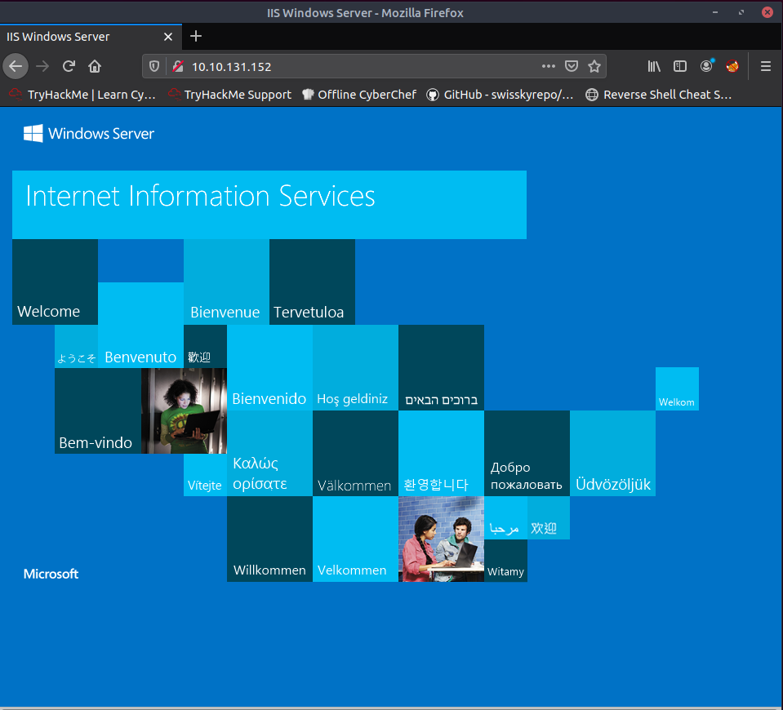Click the Добро пожаловать tile

click(527, 454)
